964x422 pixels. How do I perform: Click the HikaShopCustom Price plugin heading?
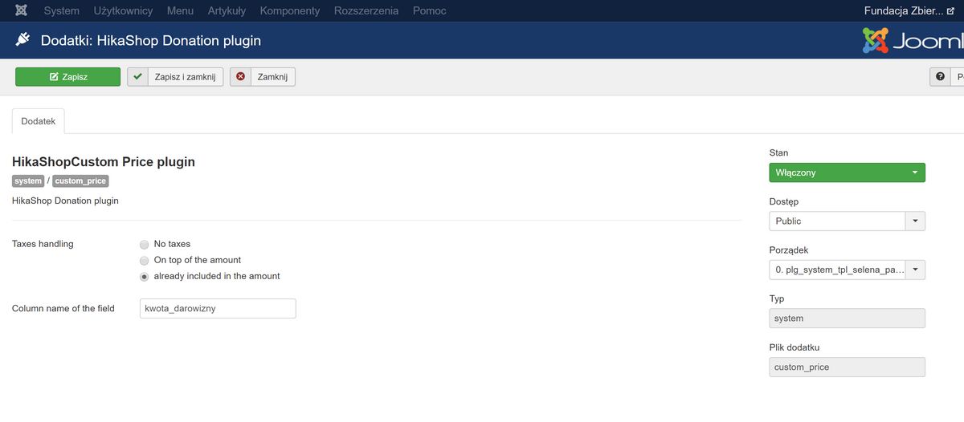104,162
